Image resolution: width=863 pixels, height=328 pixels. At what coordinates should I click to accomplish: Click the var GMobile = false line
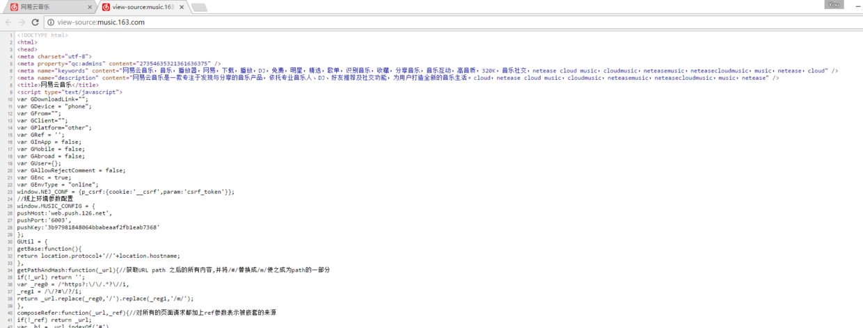click(51, 149)
